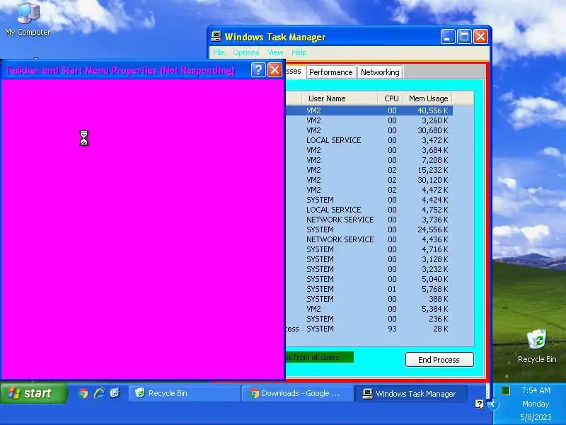This screenshot has height=425, width=566.
Task: Select the process row using 30,120 K
Action: [x=369, y=180]
